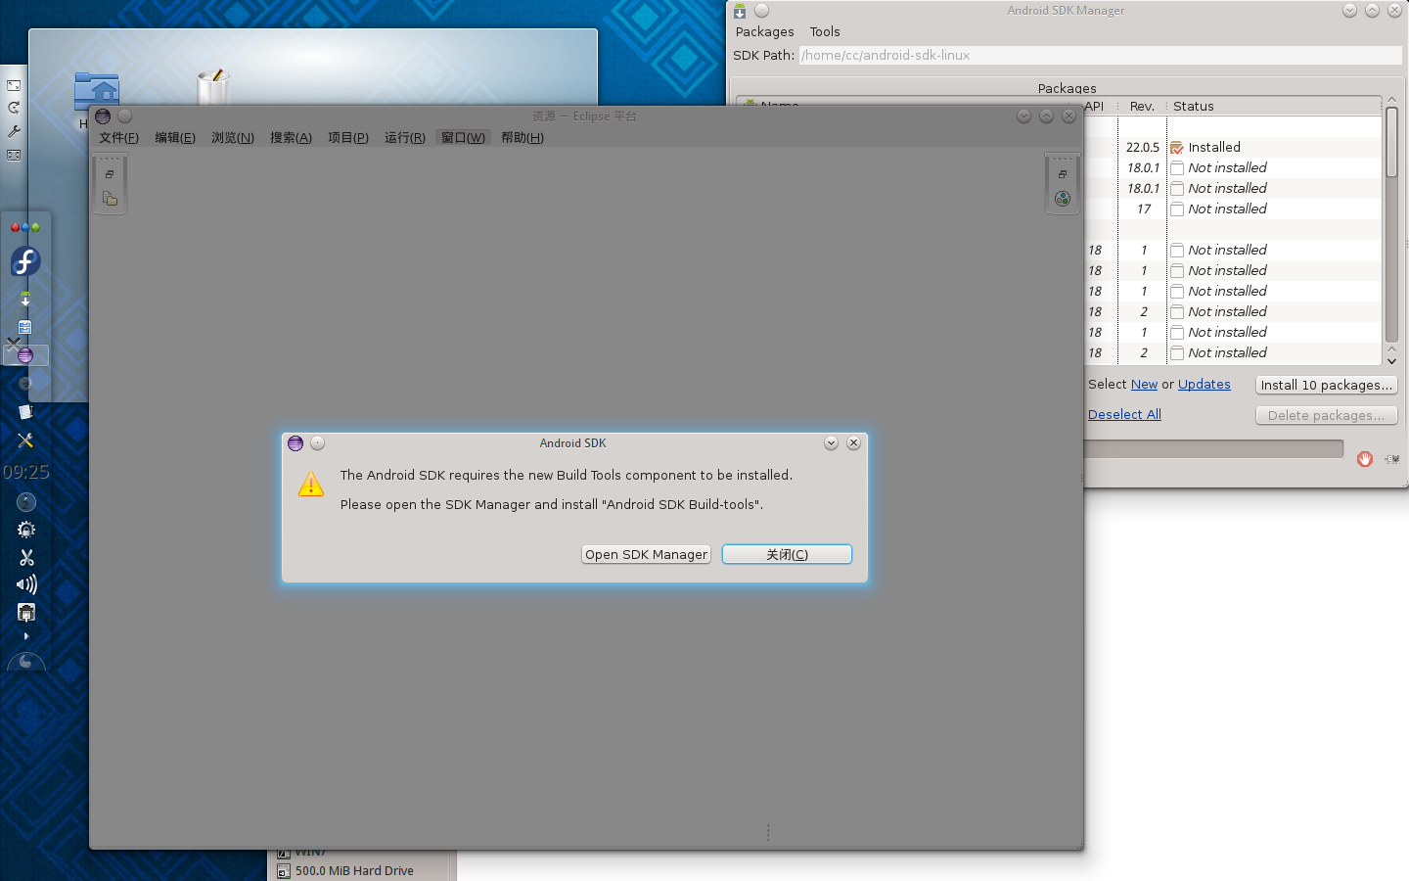Expand hidden system tray icons arrow
1409x881 pixels.
26,636
